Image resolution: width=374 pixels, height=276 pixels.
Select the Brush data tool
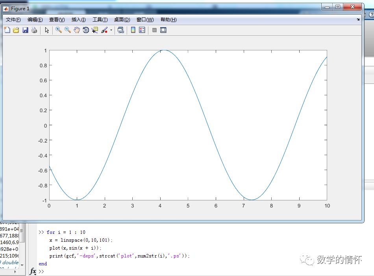pos(104,30)
